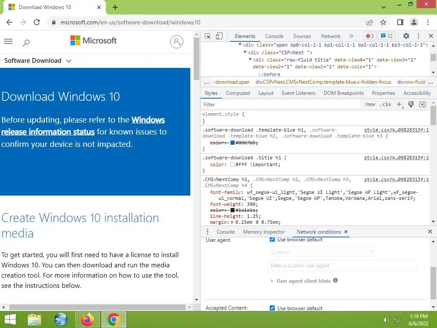Screen dimensions: 437x328
Task: Expand User agent client hints section
Action: [272, 281]
